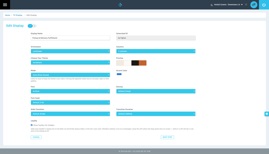Click the Generated ID field
Viewport: 269px width, 154px height.
[x=156, y=38]
